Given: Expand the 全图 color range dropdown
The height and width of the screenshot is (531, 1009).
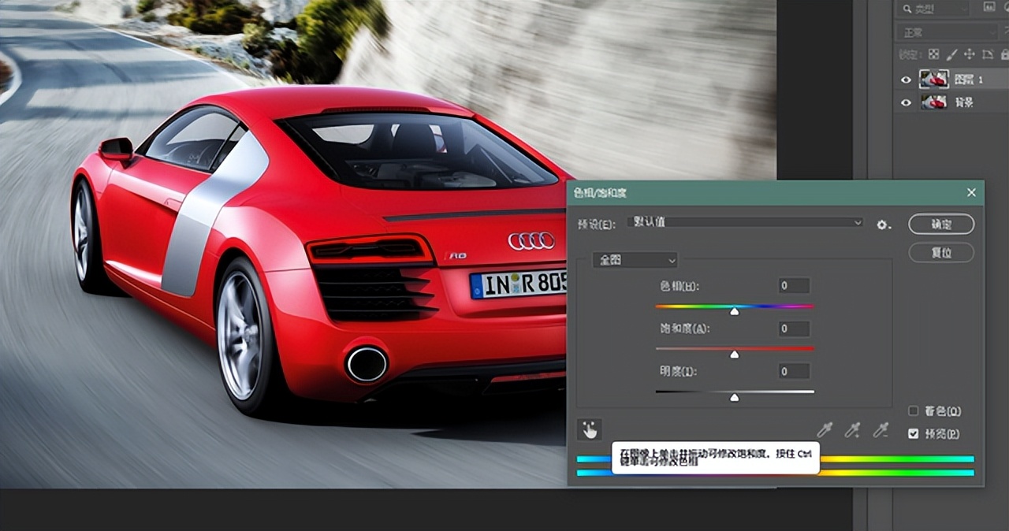Looking at the screenshot, I should [x=635, y=260].
